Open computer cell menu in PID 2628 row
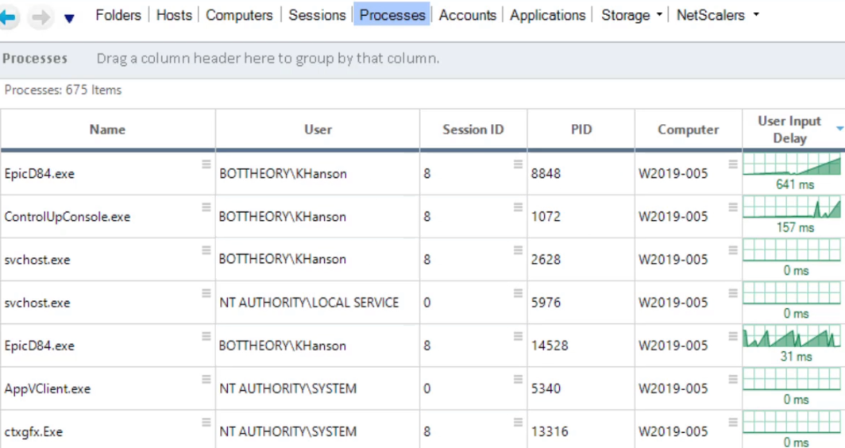 tap(733, 250)
